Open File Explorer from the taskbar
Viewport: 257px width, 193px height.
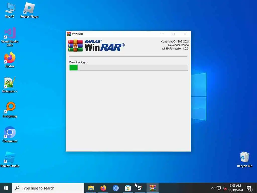[x=91, y=188]
